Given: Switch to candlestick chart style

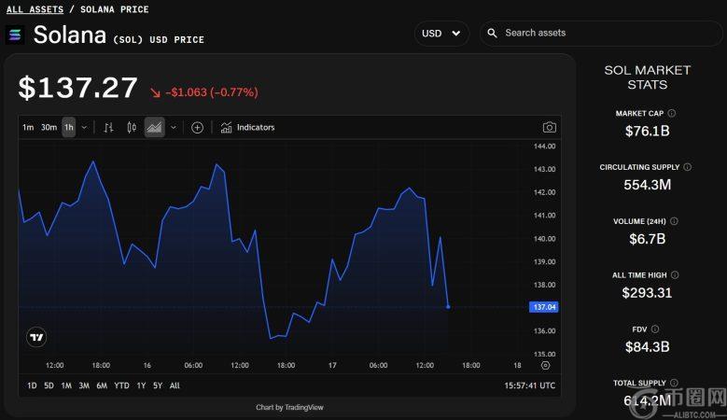Looking at the screenshot, I should click(x=132, y=127).
